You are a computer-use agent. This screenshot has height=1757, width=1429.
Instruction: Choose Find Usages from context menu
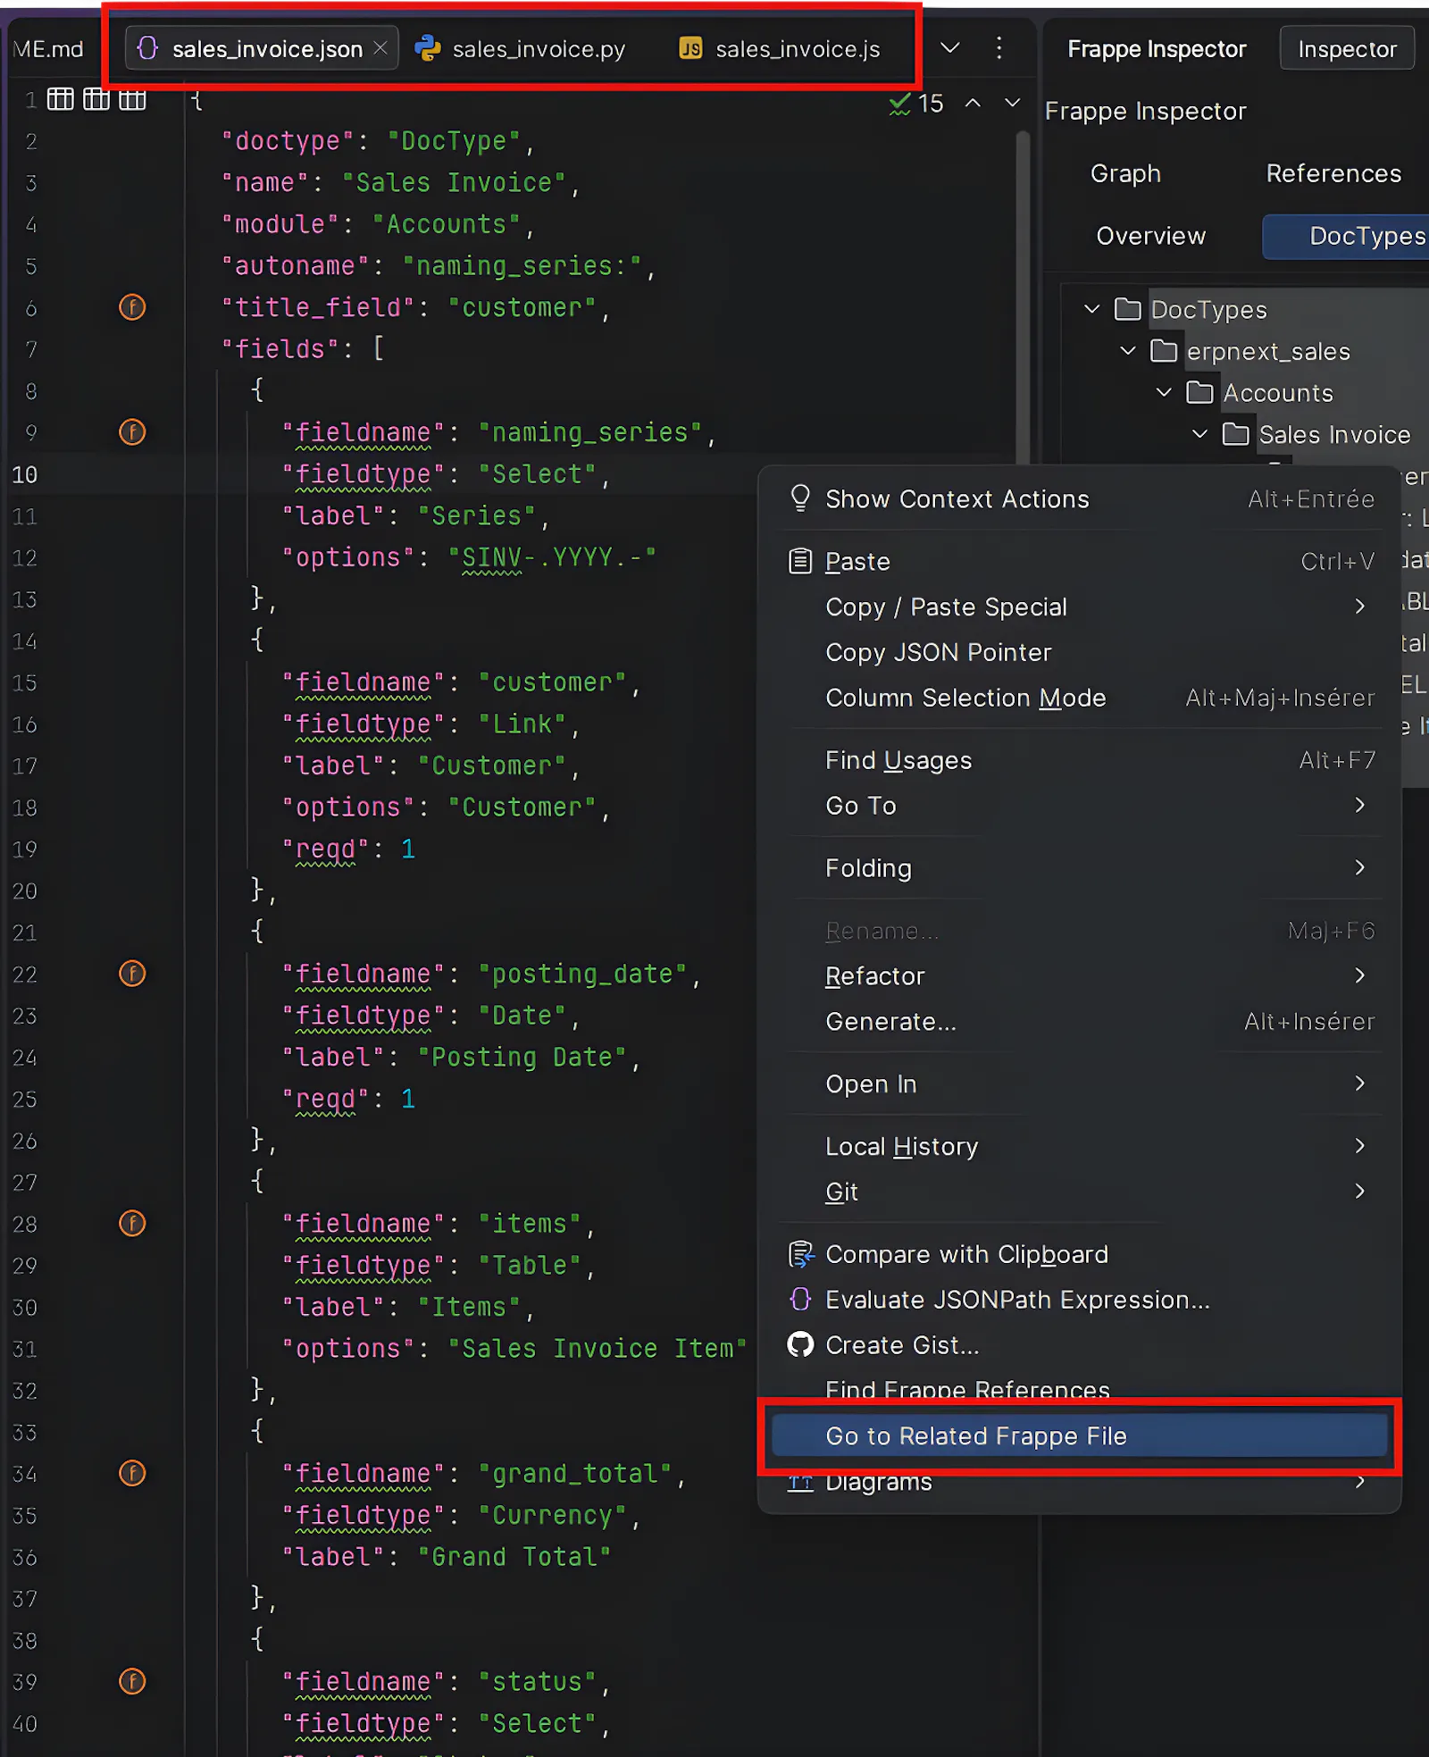pos(1079,760)
